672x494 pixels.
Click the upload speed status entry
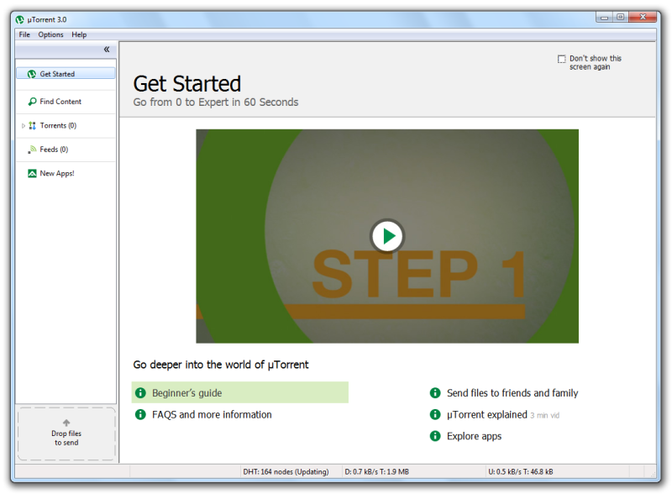520,471
